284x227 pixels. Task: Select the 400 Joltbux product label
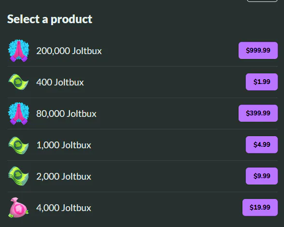pos(60,82)
